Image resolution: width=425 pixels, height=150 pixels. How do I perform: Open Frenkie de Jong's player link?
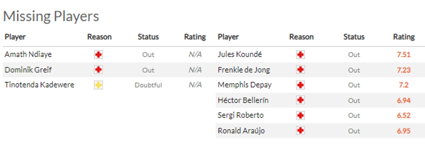(x=244, y=70)
